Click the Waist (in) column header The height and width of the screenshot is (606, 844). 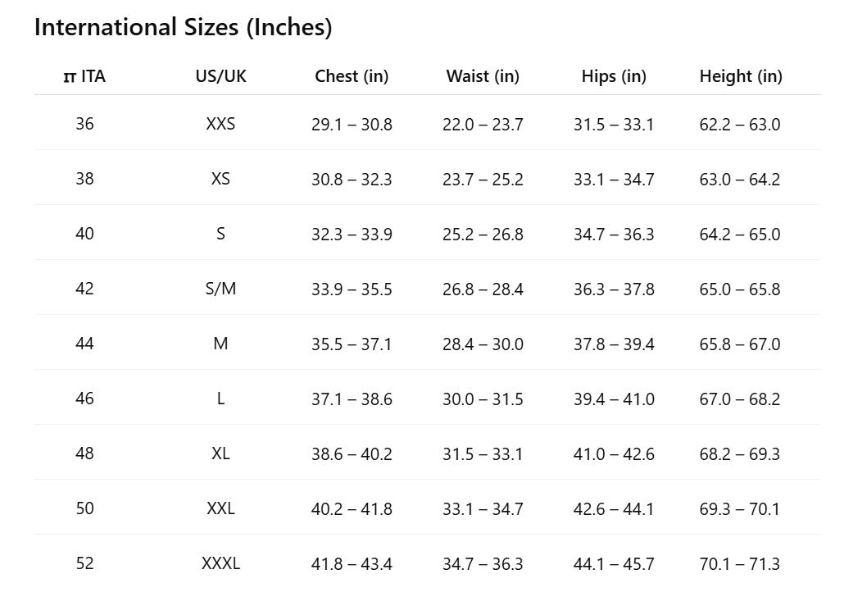pyautogui.click(x=483, y=76)
